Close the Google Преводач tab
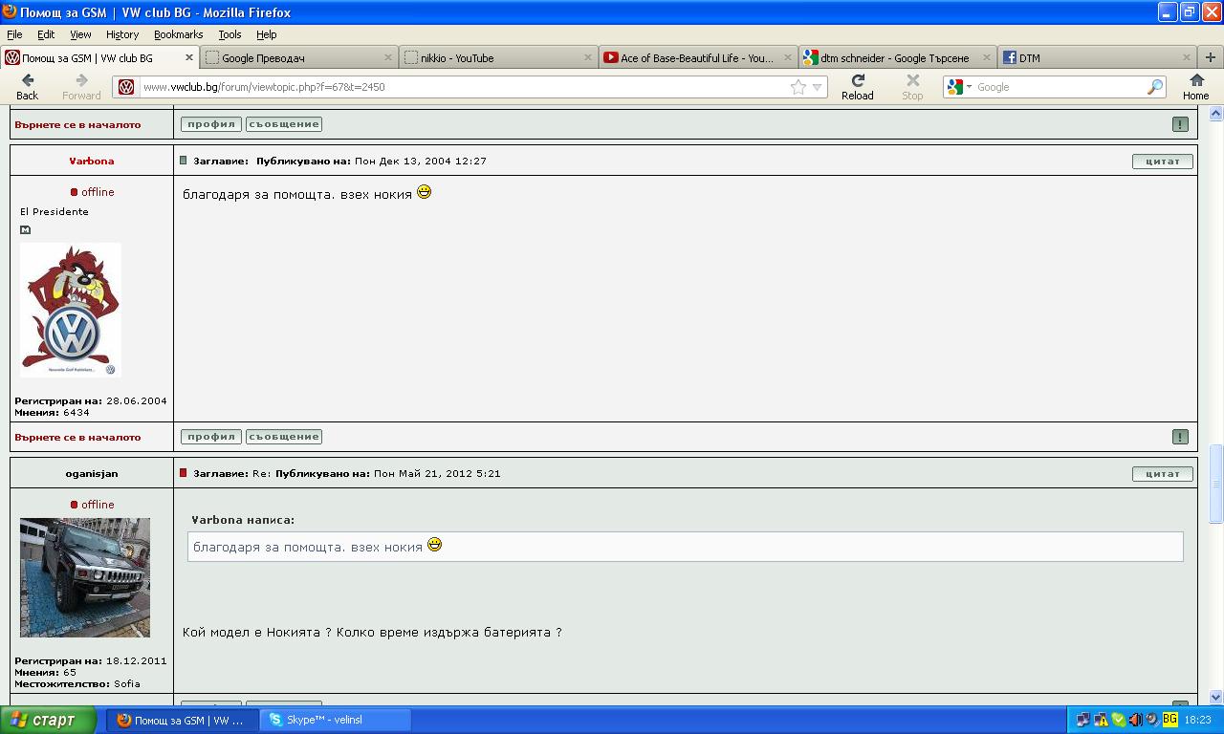This screenshot has width=1224, height=734. (388, 57)
